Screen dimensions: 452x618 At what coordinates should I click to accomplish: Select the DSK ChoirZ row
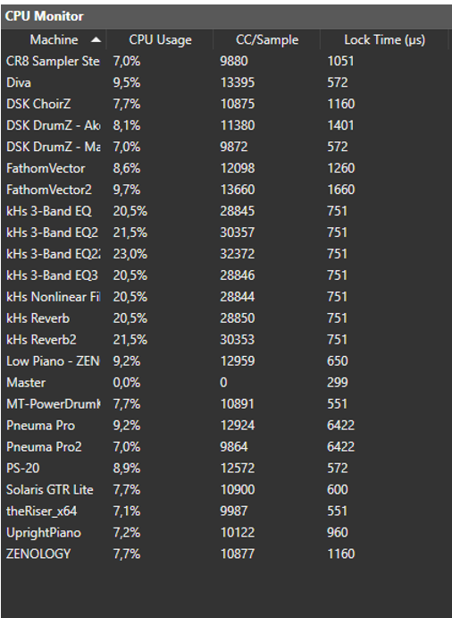tap(227, 104)
